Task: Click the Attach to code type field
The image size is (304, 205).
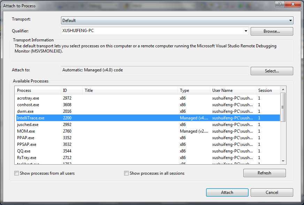Action: click(155, 70)
